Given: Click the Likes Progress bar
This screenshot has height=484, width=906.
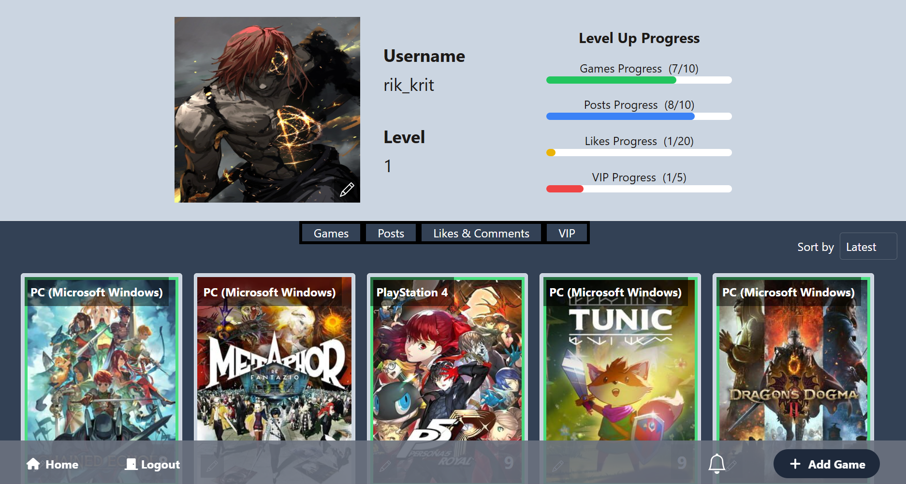Looking at the screenshot, I should [639, 153].
